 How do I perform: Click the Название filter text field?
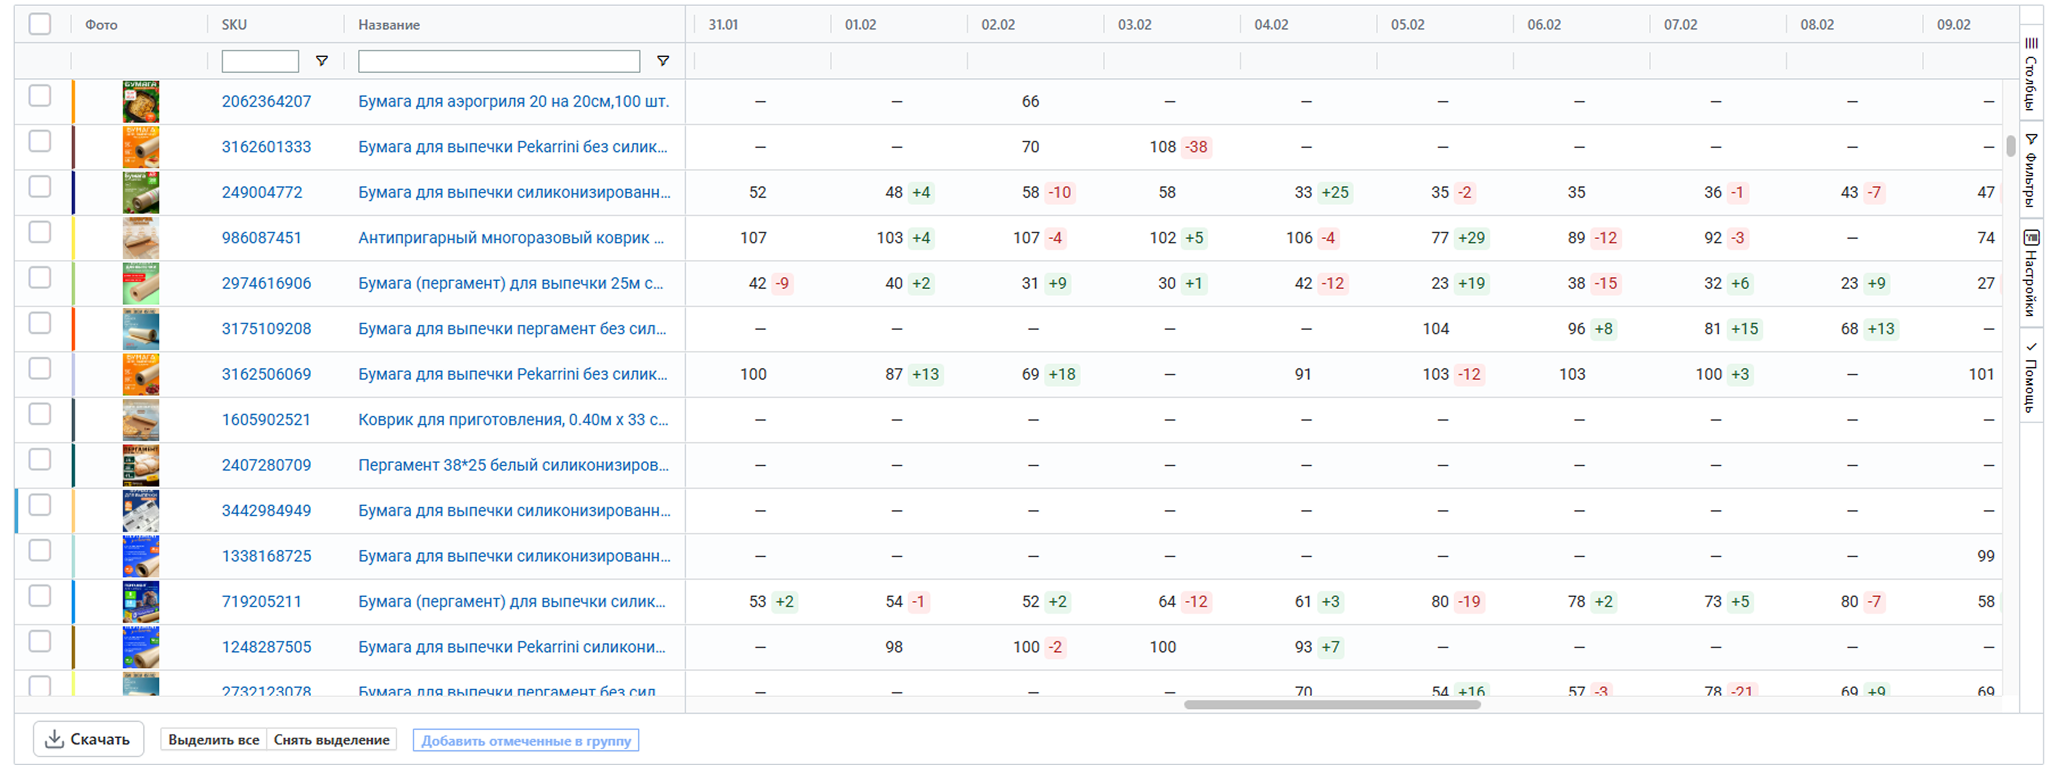(x=498, y=61)
